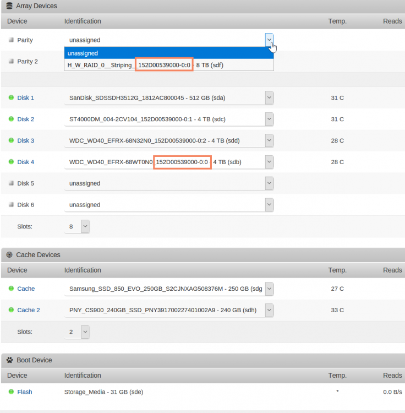Open the Disk 2 device dropdown
Screen dimensions: 405x413
pyautogui.click(x=269, y=119)
